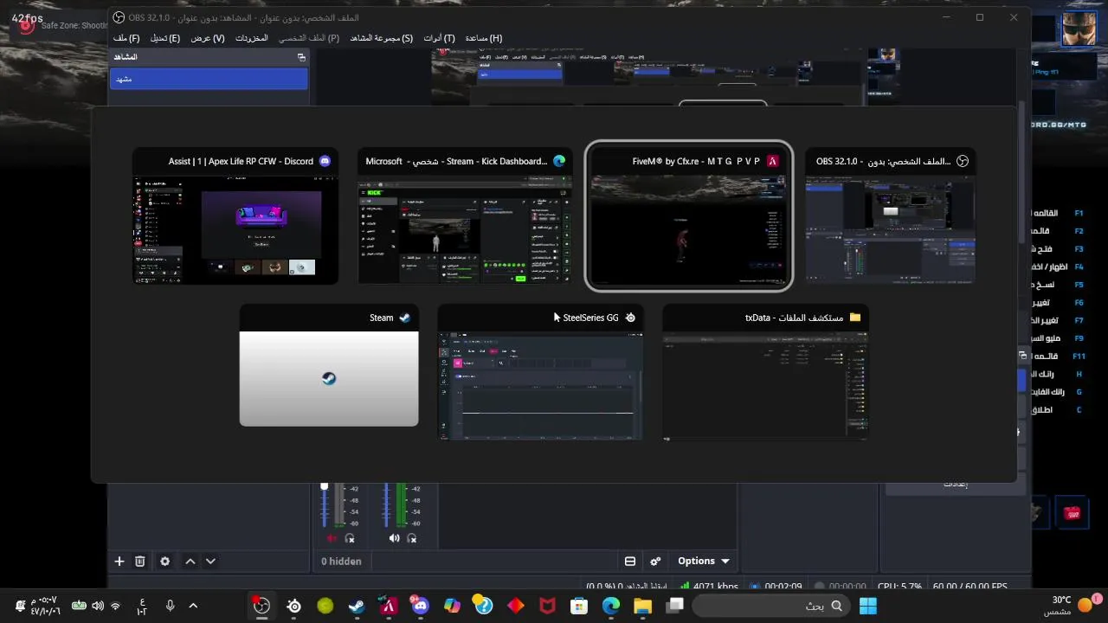Open the تعديل (E) menu in OBS
This screenshot has height=623, width=1108.
click(x=165, y=38)
